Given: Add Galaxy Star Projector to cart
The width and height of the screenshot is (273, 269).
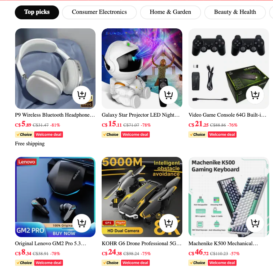Looking at the screenshot, I should (x=168, y=95).
